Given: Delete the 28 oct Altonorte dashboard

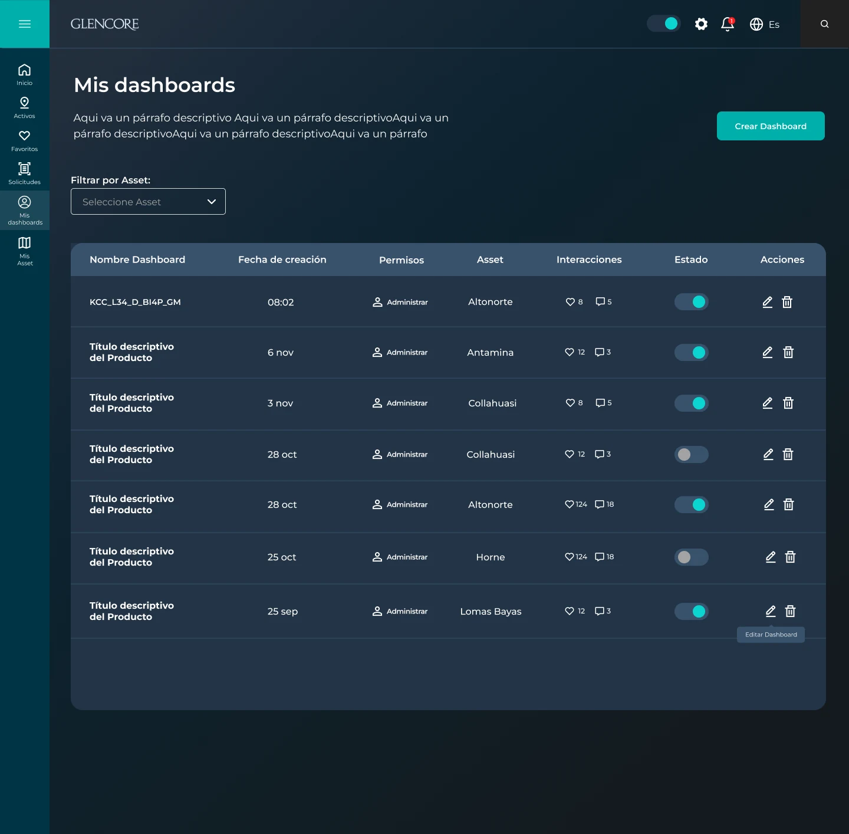Looking at the screenshot, I should click(x=788, y=504).
